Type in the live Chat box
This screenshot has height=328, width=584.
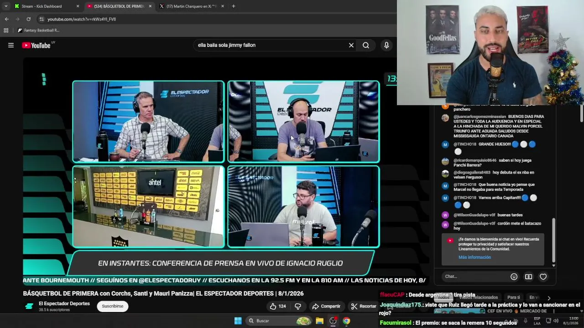pyautogui.click(x=474, y=277)
